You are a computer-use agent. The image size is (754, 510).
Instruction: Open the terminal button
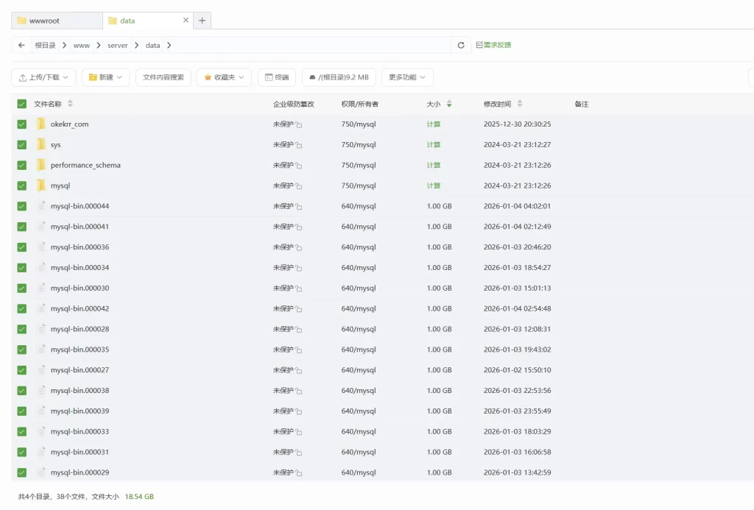point(277,77)
